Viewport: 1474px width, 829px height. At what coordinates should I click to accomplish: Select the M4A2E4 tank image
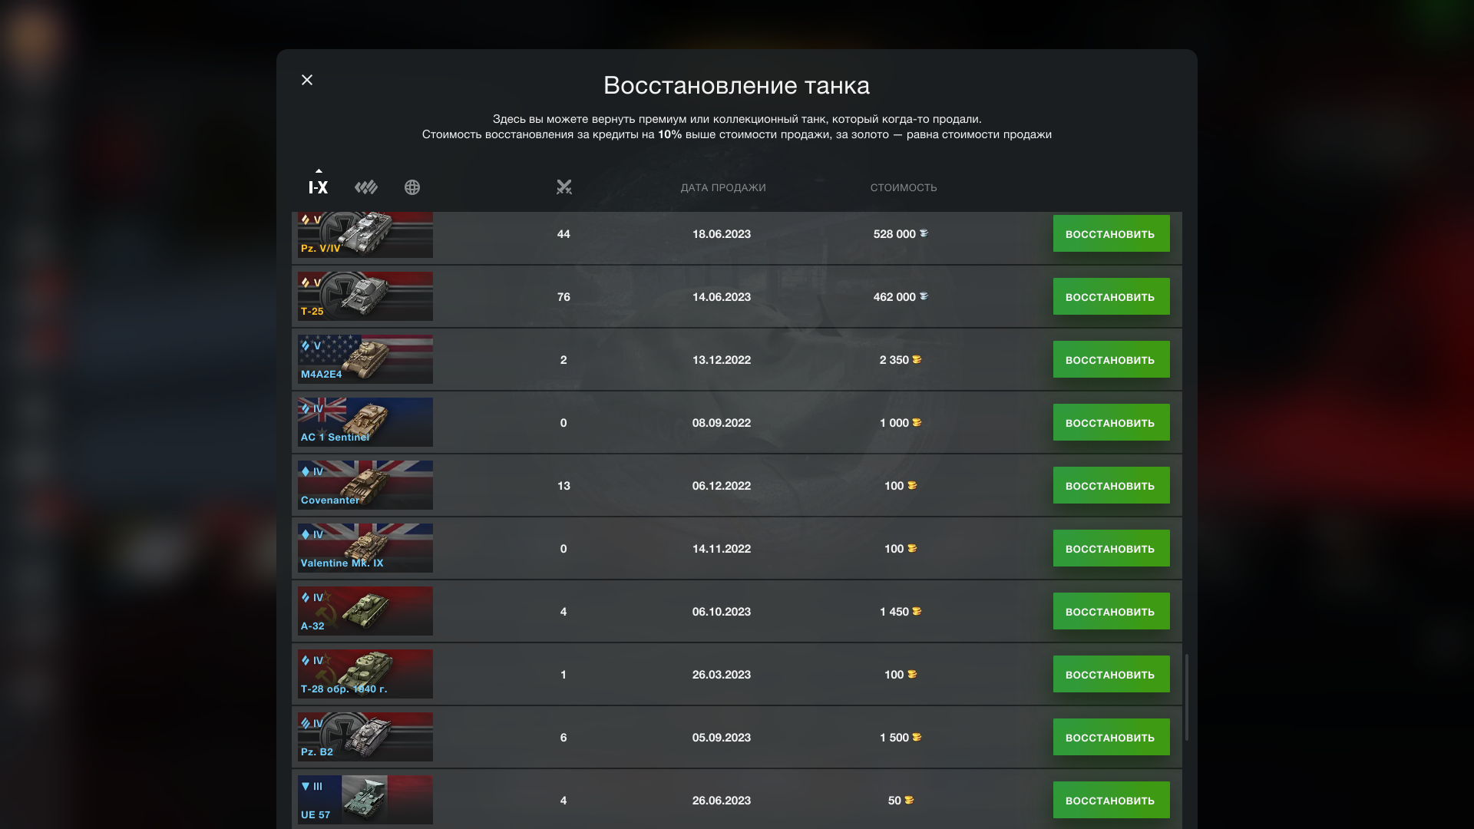365,359
